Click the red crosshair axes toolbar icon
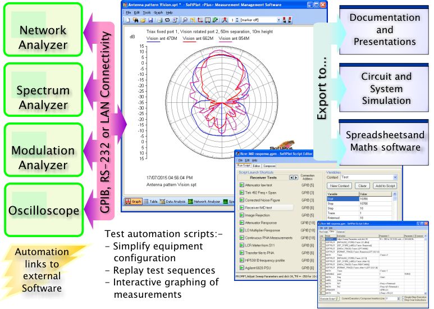The image size is (434, 309). pyautogui.click(x=200, y=20)
